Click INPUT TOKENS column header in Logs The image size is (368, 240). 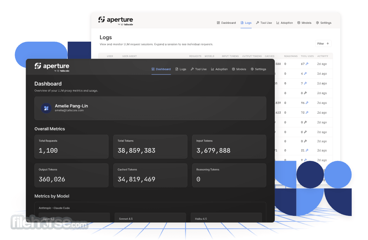[x=230, y=56]
